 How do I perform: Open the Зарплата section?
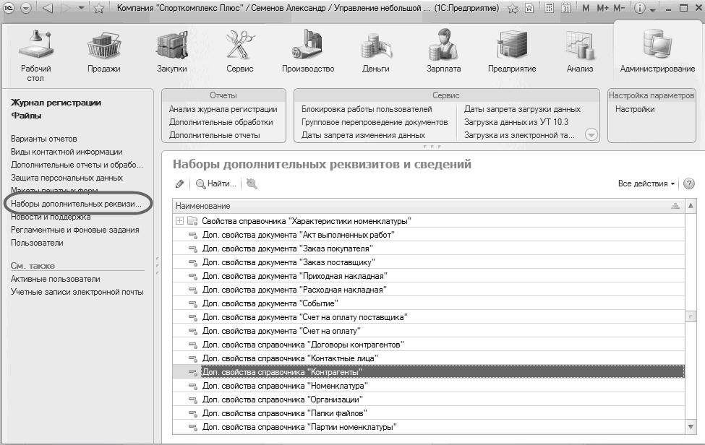tap(444, 51)
